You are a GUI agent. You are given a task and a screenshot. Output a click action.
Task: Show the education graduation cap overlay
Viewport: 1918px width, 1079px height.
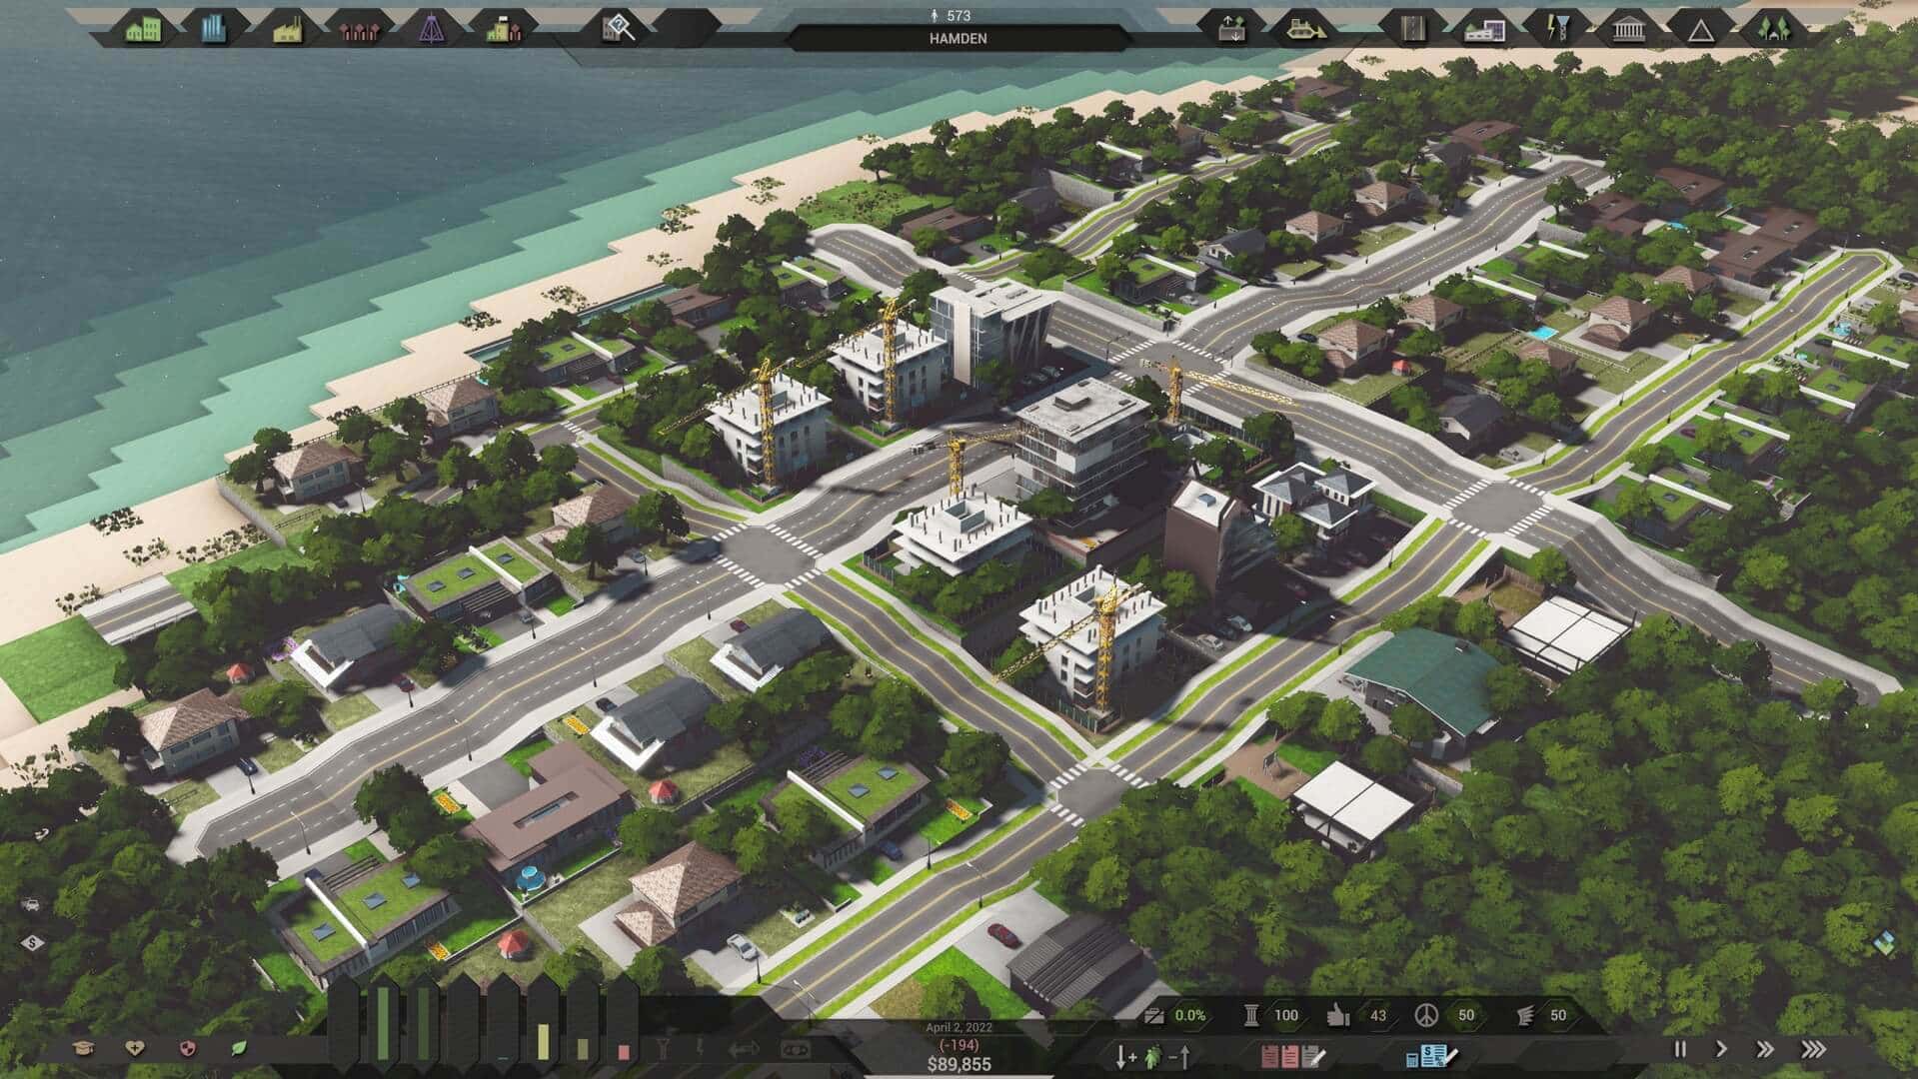[86, 1048]
